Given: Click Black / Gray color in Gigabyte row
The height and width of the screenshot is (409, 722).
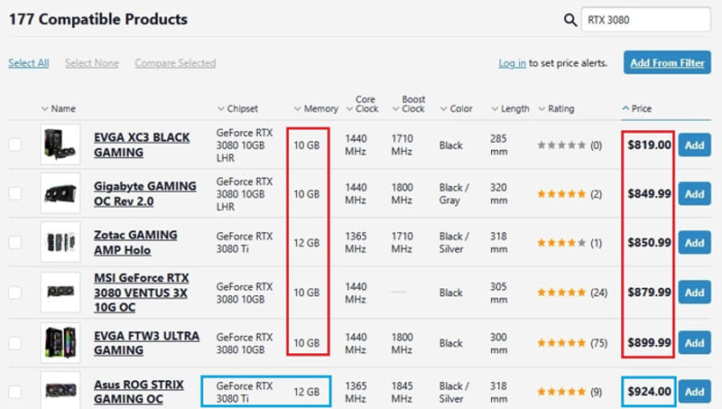Looking at the screenshot, I should [454, 194].
